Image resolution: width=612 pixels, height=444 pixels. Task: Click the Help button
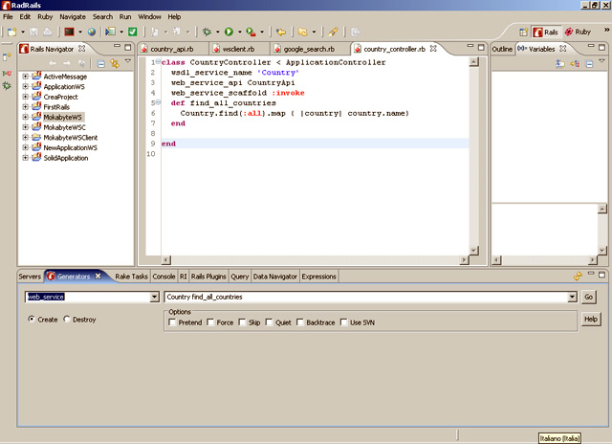(x=591, y=319)
